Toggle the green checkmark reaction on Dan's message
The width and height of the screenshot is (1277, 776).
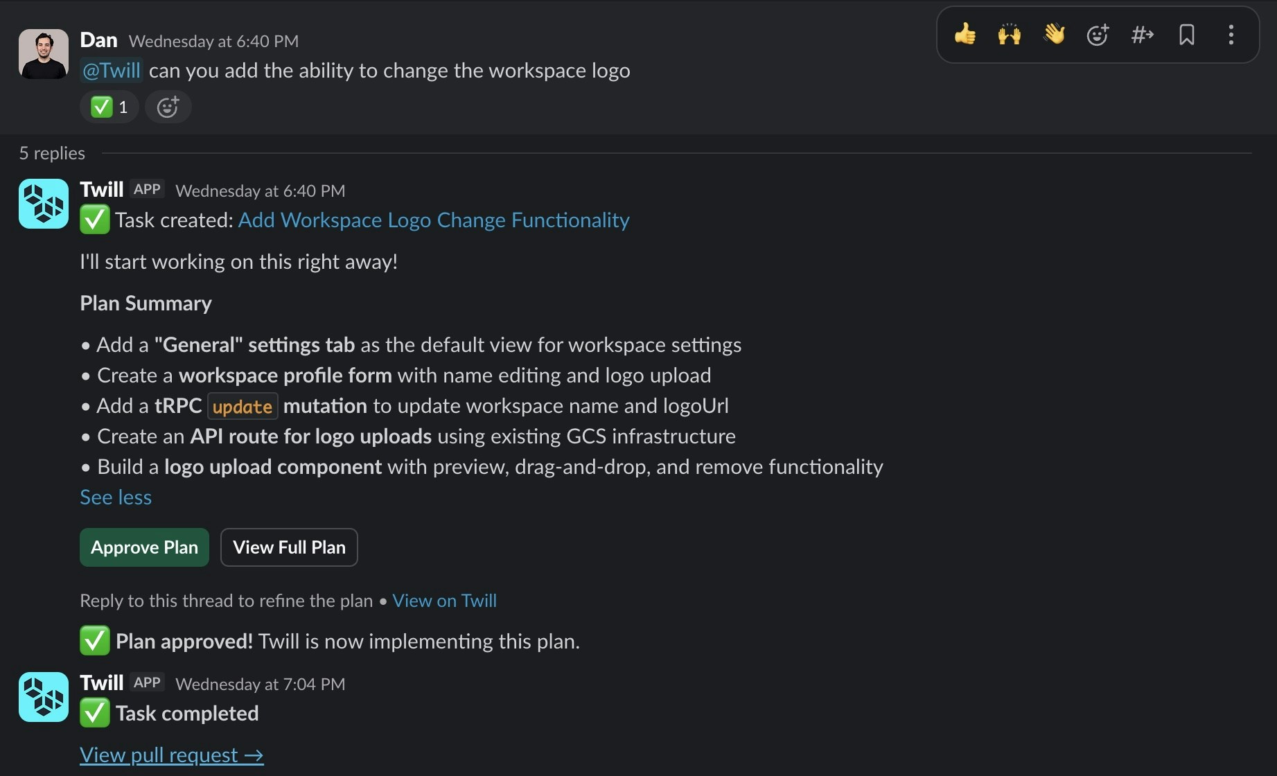point(108,107)
